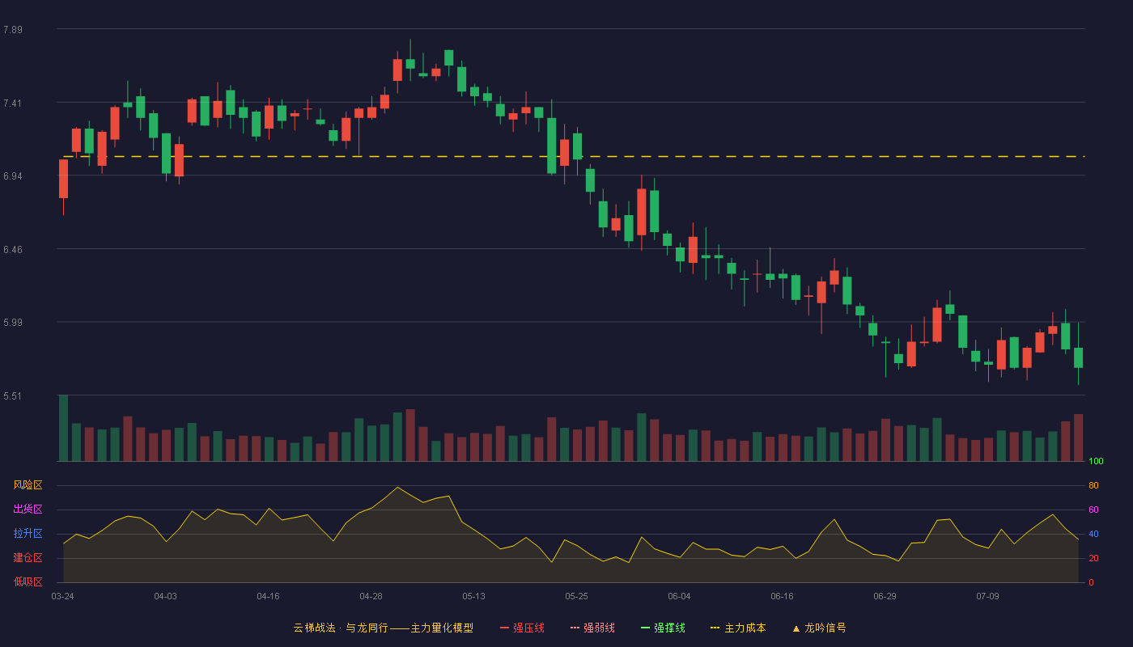Click the 06-29 date label
This screenshot has height=647, width=1133.
(x=885, y=596)
